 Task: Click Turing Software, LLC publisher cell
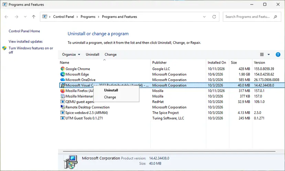pyautogui.click(x=168, y=118)
